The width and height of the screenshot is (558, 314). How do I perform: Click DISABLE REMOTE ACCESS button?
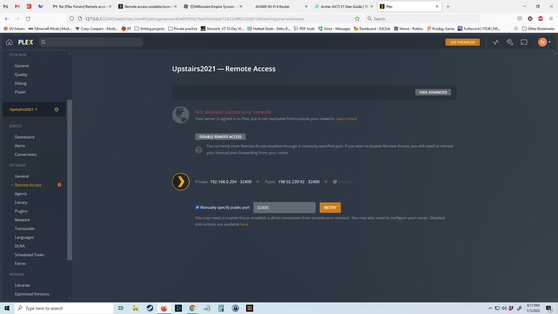point(220,136)
